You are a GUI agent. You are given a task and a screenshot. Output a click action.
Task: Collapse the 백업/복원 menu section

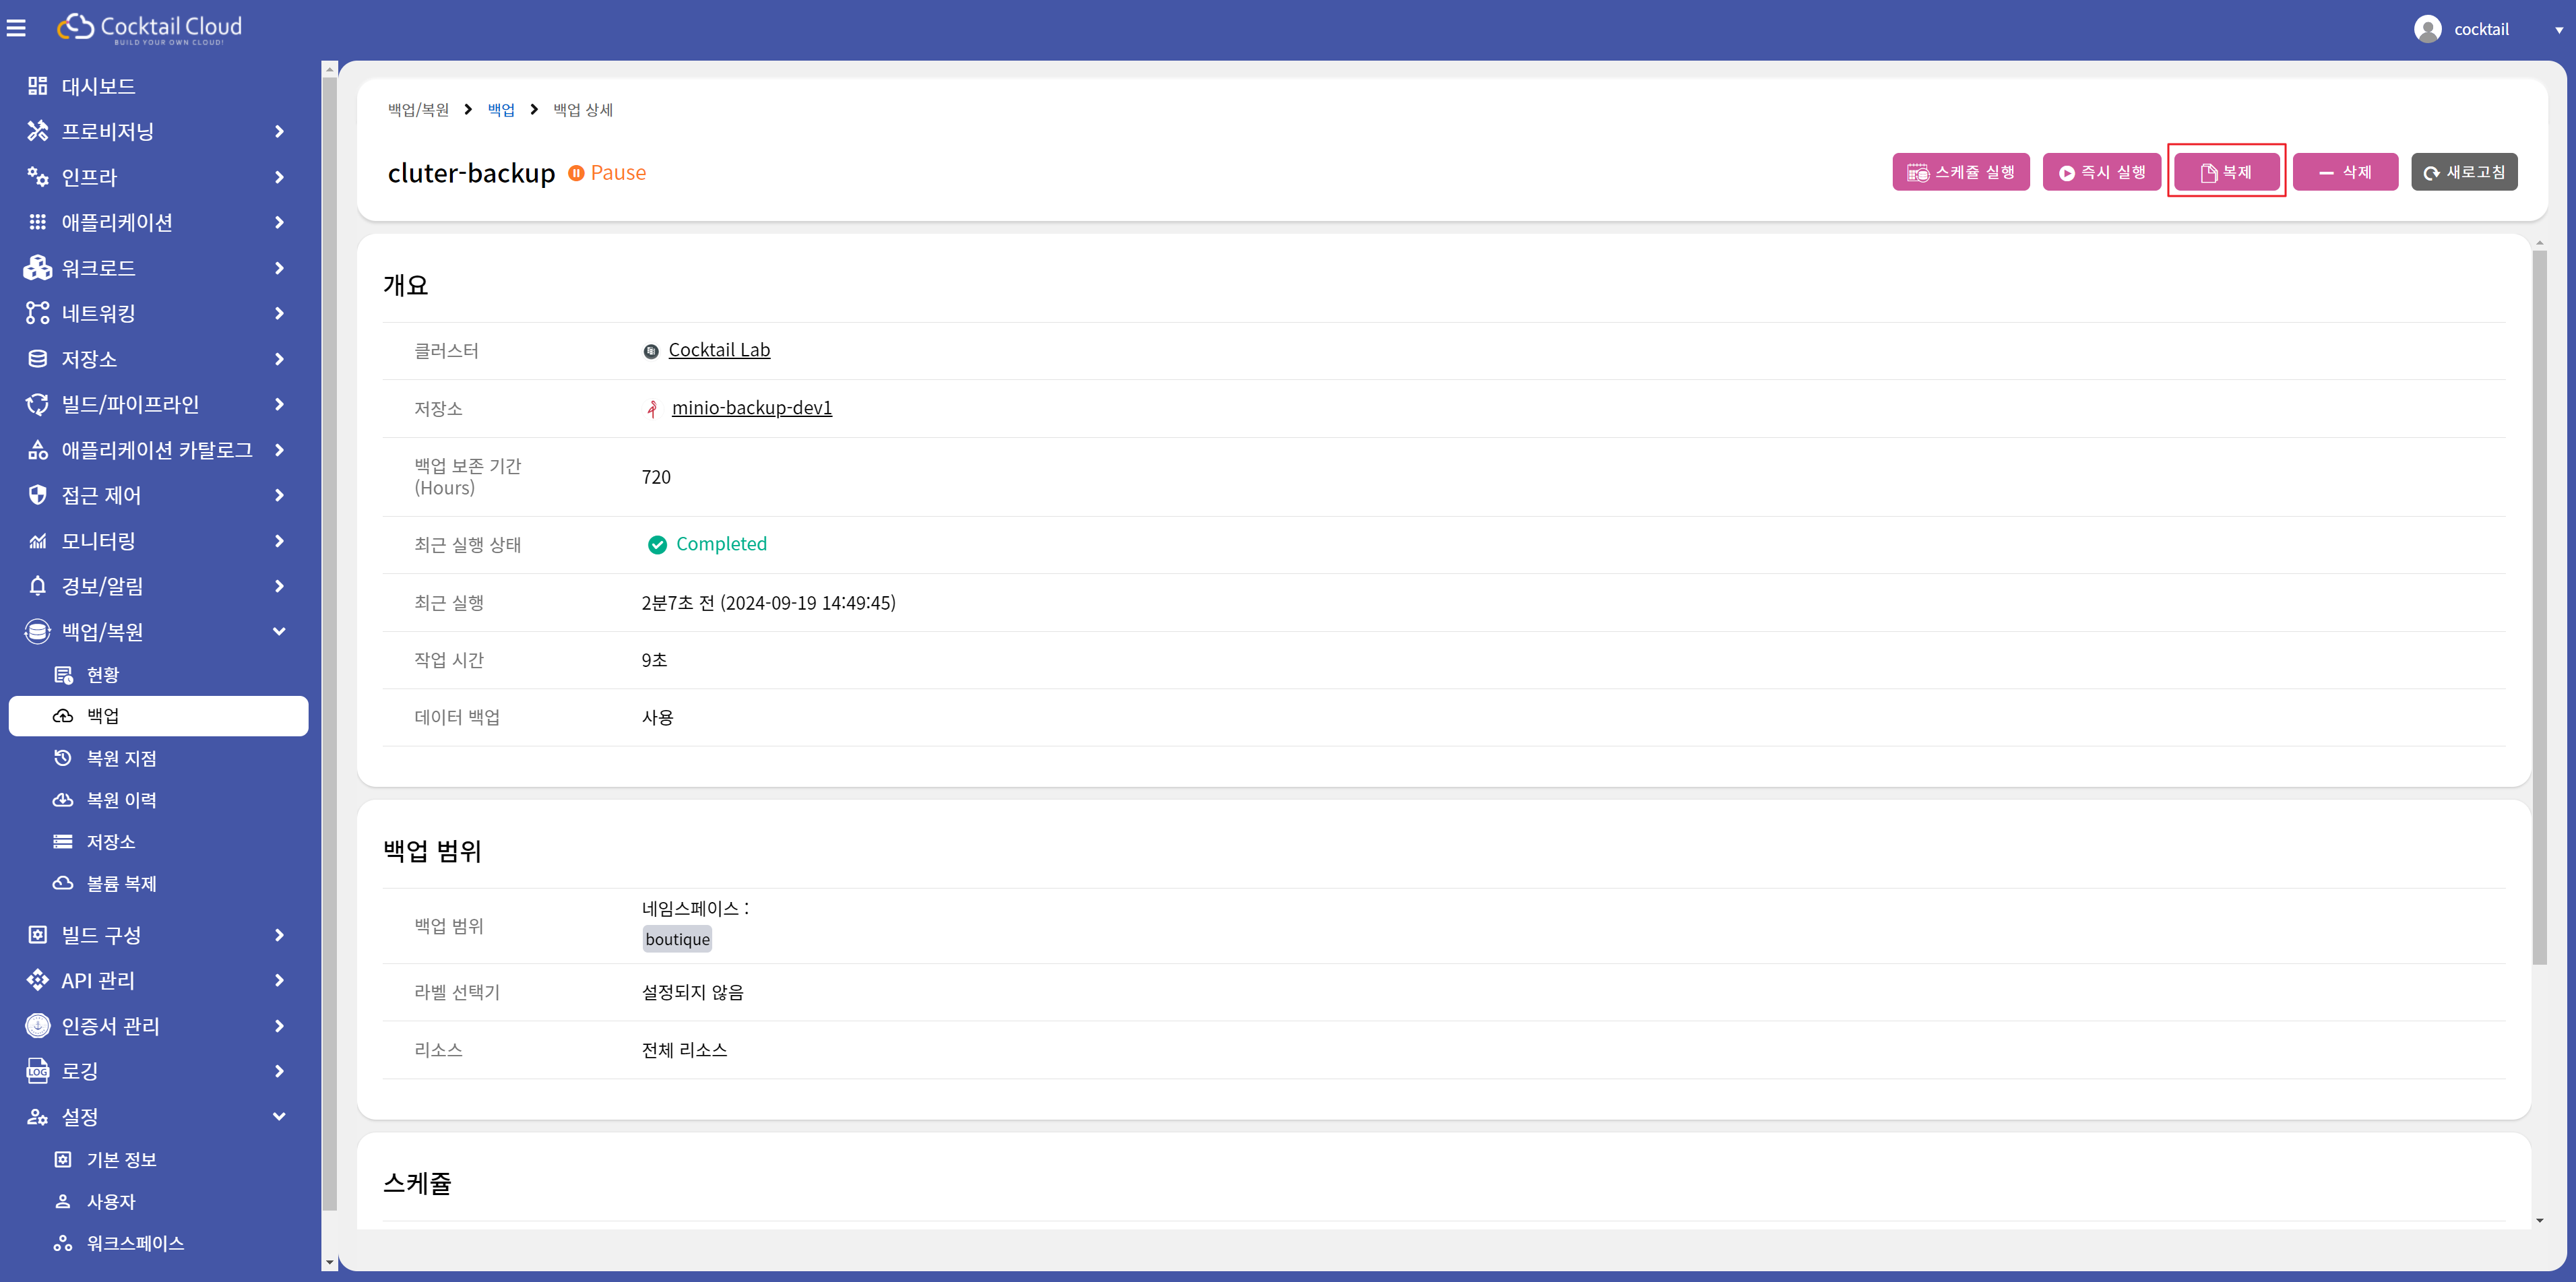pyautogui.click(x=279, y=631)
